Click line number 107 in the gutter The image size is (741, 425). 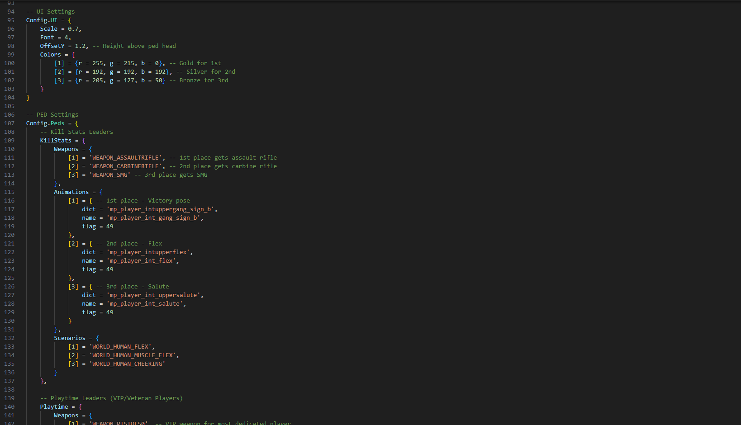tap(9, 123)
